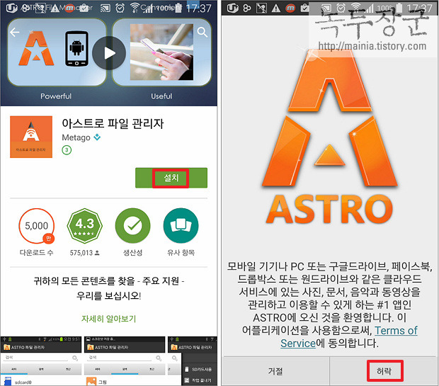Tap the Powerful caption
This screenshot has width=439, height=386.
pos(56,96)
